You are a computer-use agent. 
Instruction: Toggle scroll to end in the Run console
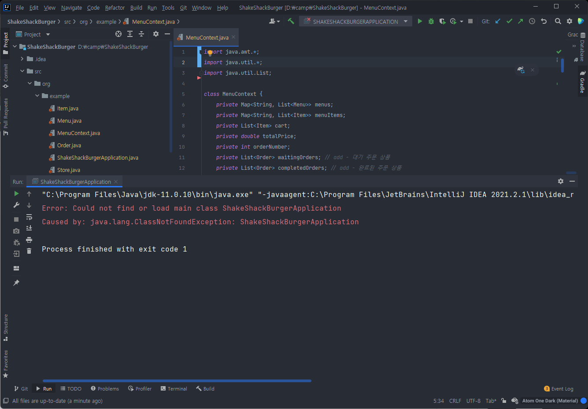29,228
